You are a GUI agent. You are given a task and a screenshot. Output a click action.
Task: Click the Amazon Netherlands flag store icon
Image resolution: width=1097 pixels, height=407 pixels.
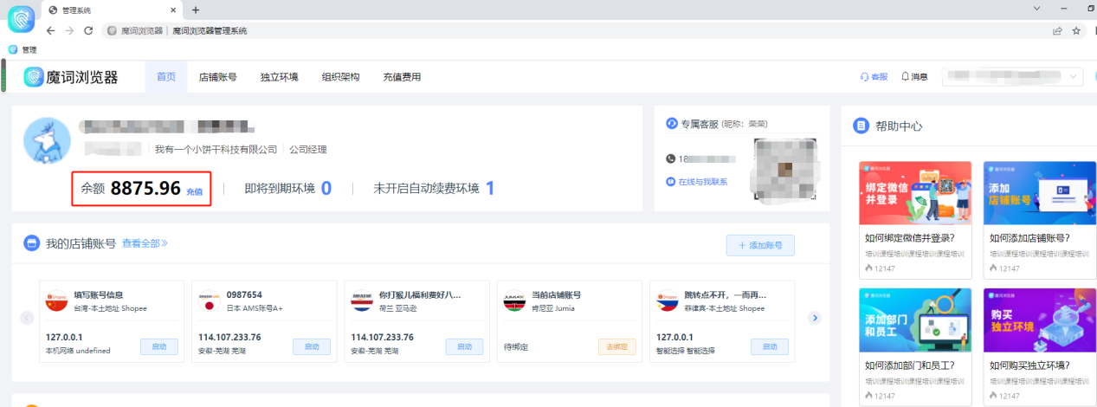[362, 300]
